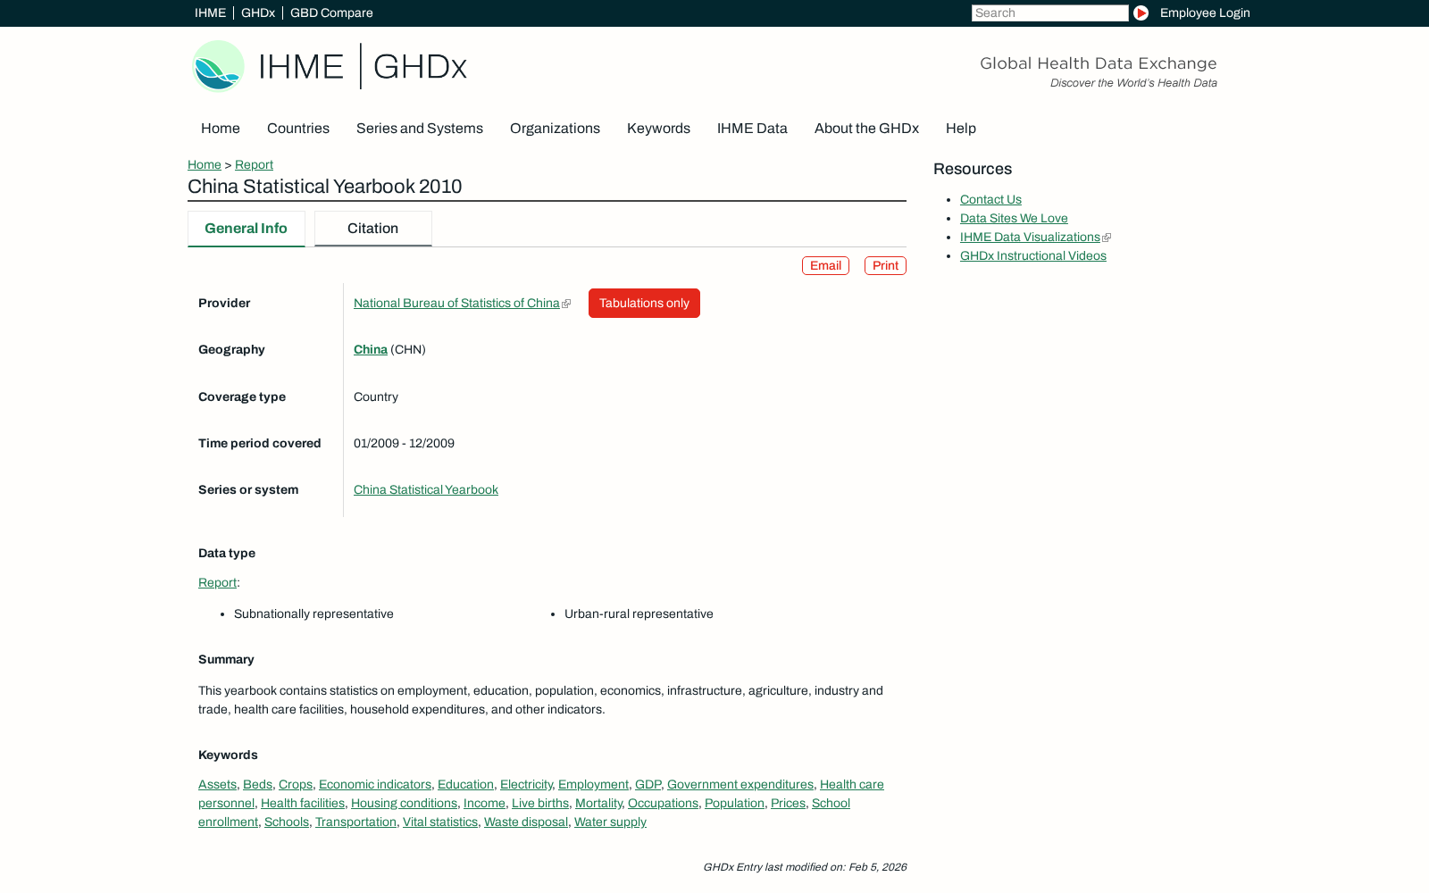Open the China geography link

tap(371, 349)
